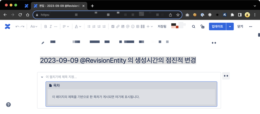Toggle page width arrows near breadcrumbs

click(x=214, y=43)
